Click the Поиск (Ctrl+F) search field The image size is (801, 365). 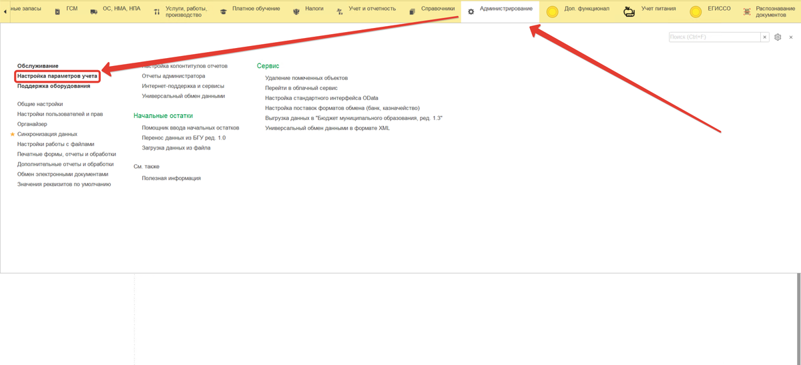click(714, 37)
